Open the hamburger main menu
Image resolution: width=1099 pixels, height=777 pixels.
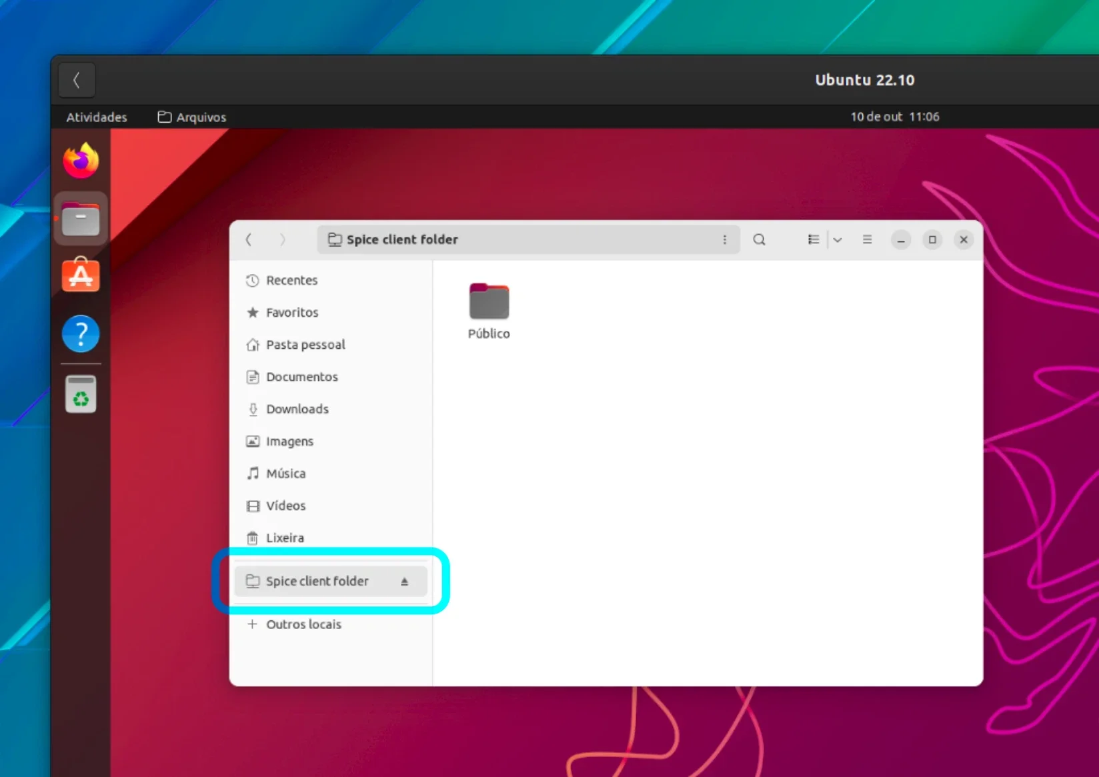tap(867, 239)
